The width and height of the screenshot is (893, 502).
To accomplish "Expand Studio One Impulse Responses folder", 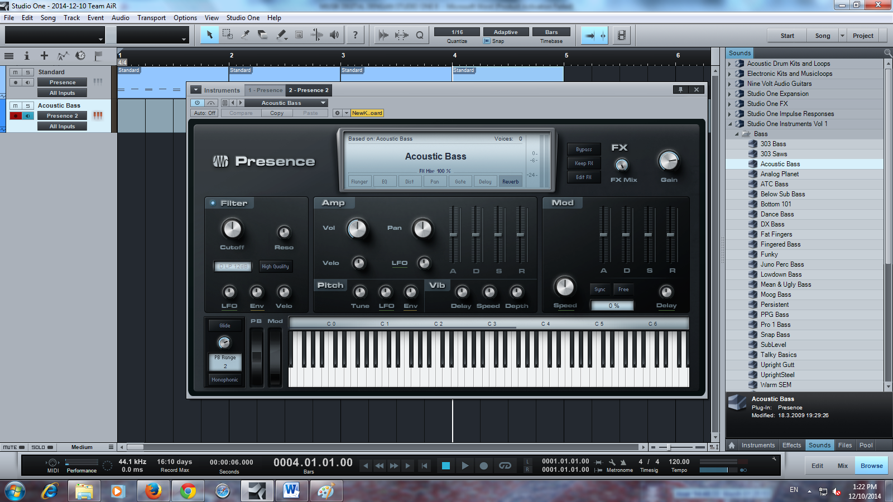I will (x=729, y=114).
